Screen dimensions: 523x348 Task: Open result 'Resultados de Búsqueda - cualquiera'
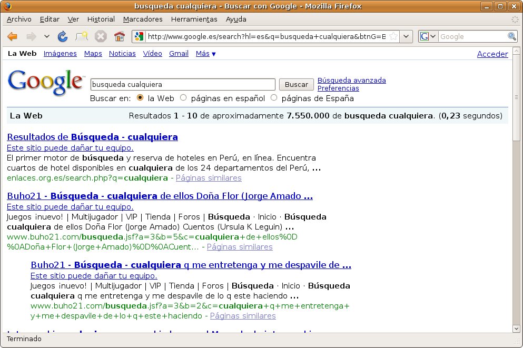pos(92,137)
